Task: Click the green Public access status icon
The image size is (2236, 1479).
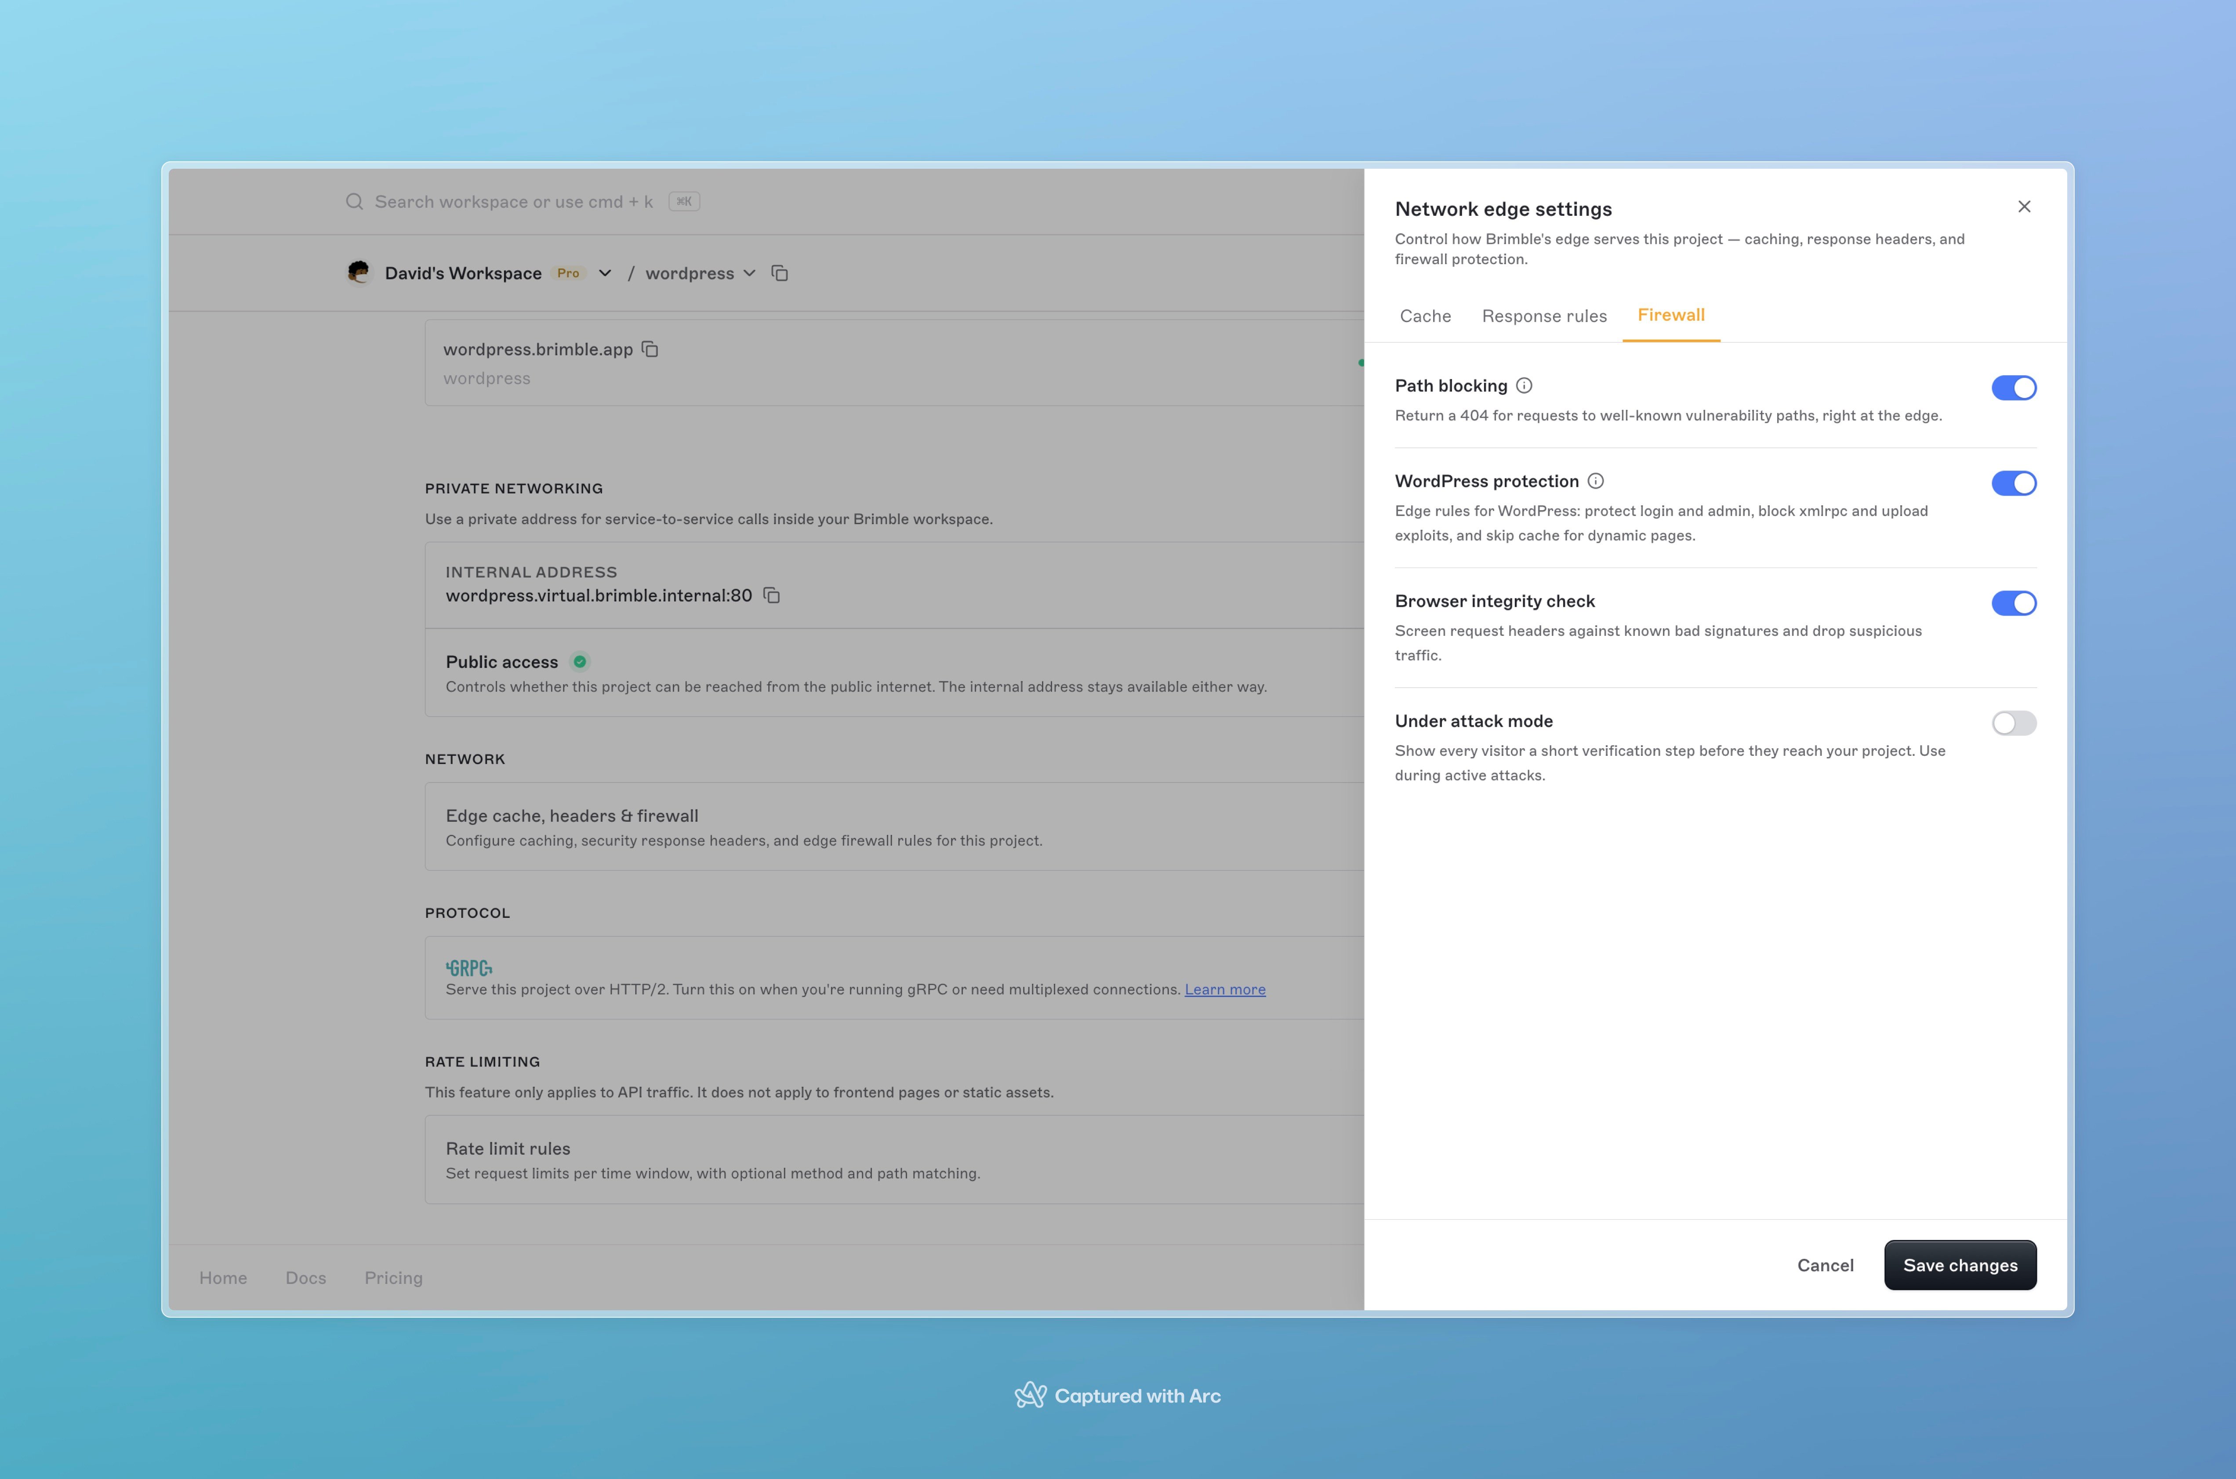Action: tap(580, 662)
